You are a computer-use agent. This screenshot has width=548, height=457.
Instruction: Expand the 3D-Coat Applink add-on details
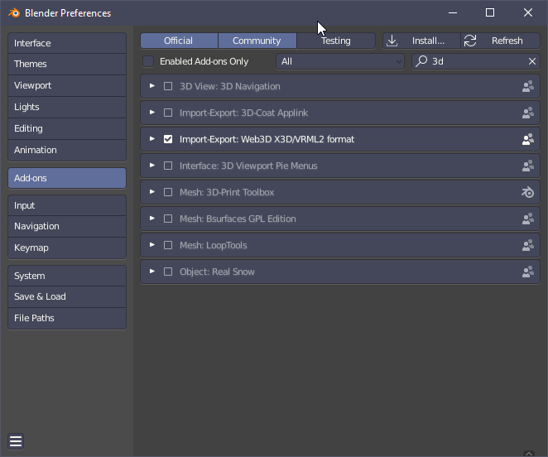coord(152,113)
